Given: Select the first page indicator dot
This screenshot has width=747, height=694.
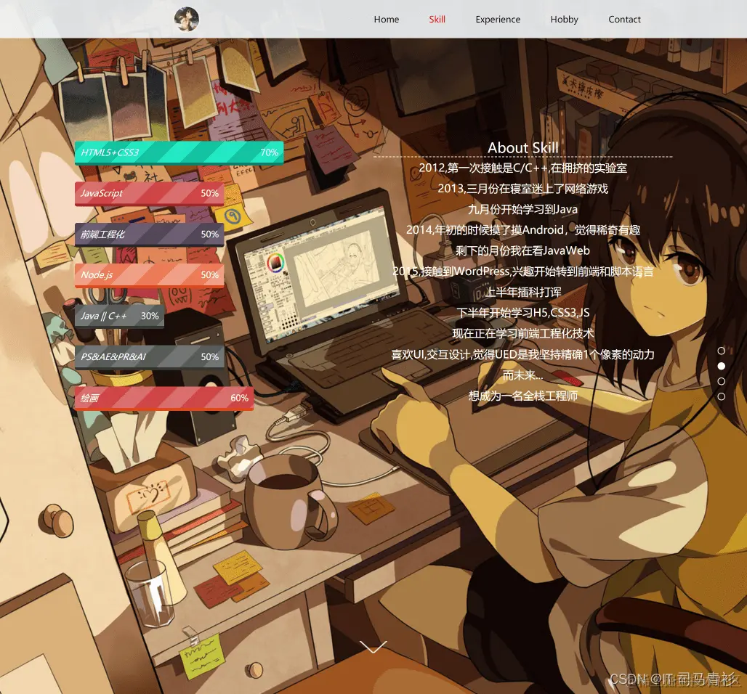Looking at the screenshot, I should [722, 351].
